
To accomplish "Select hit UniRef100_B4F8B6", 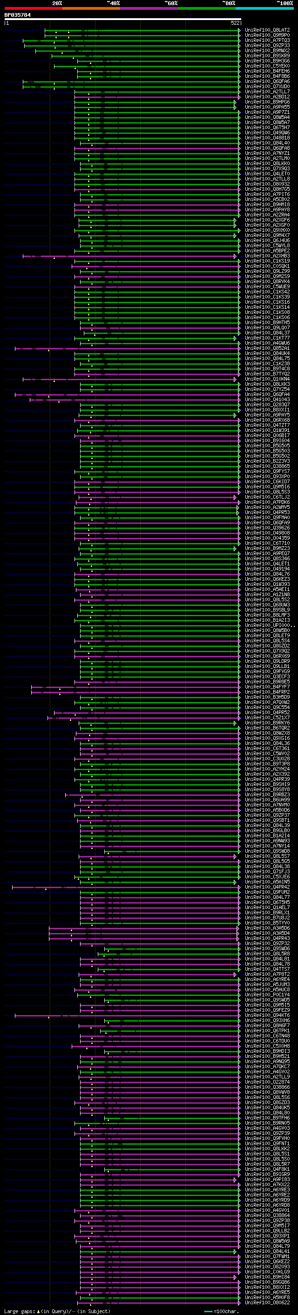I will pos(267,76).
